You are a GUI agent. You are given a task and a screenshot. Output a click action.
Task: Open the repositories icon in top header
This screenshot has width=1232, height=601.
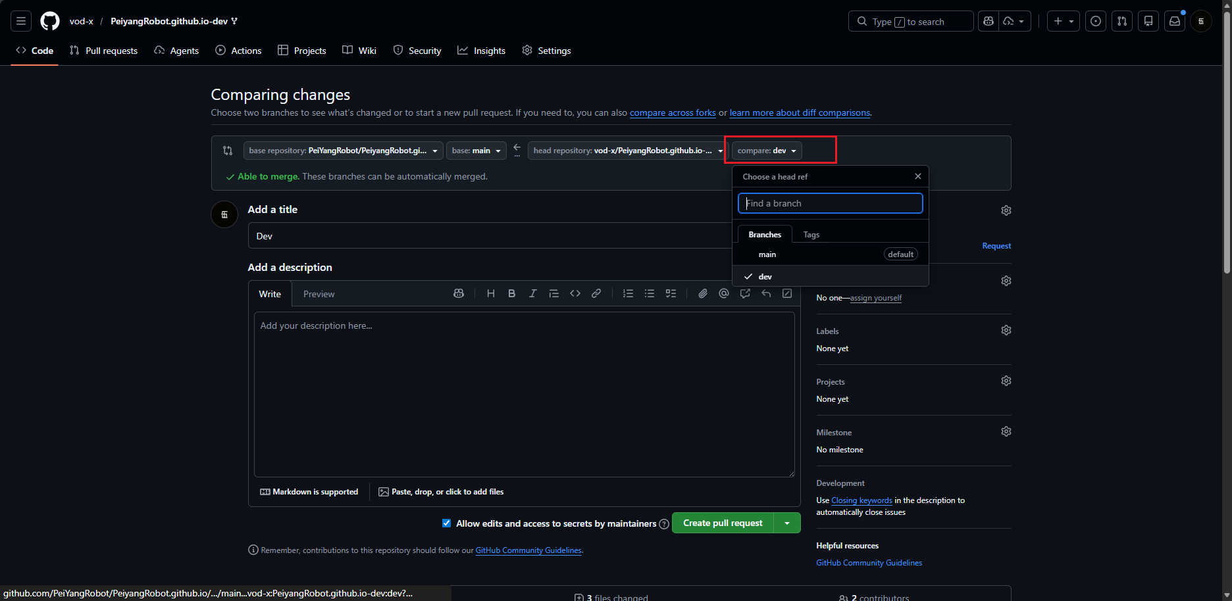[1148, 21]
